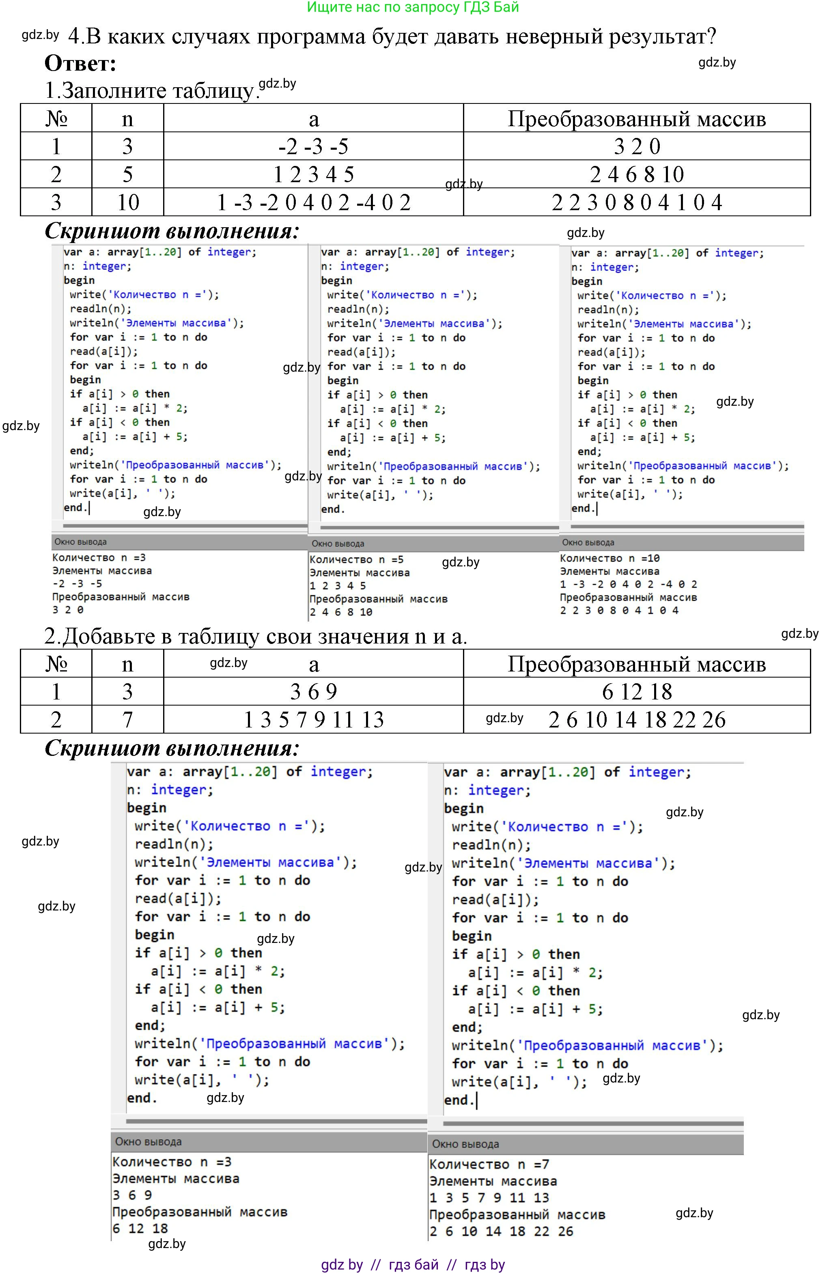Click the cell containing '-2 -3 -5'
827x1274 pixels.
pos(313,146)
